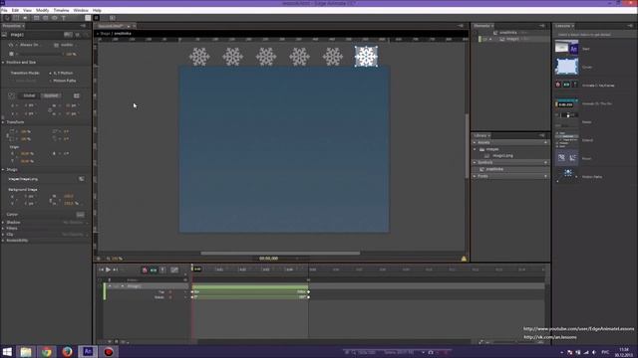Click the Top property end keyframe diamond
The width and height of the screenshot is (638, 358).
pos(308,291)
